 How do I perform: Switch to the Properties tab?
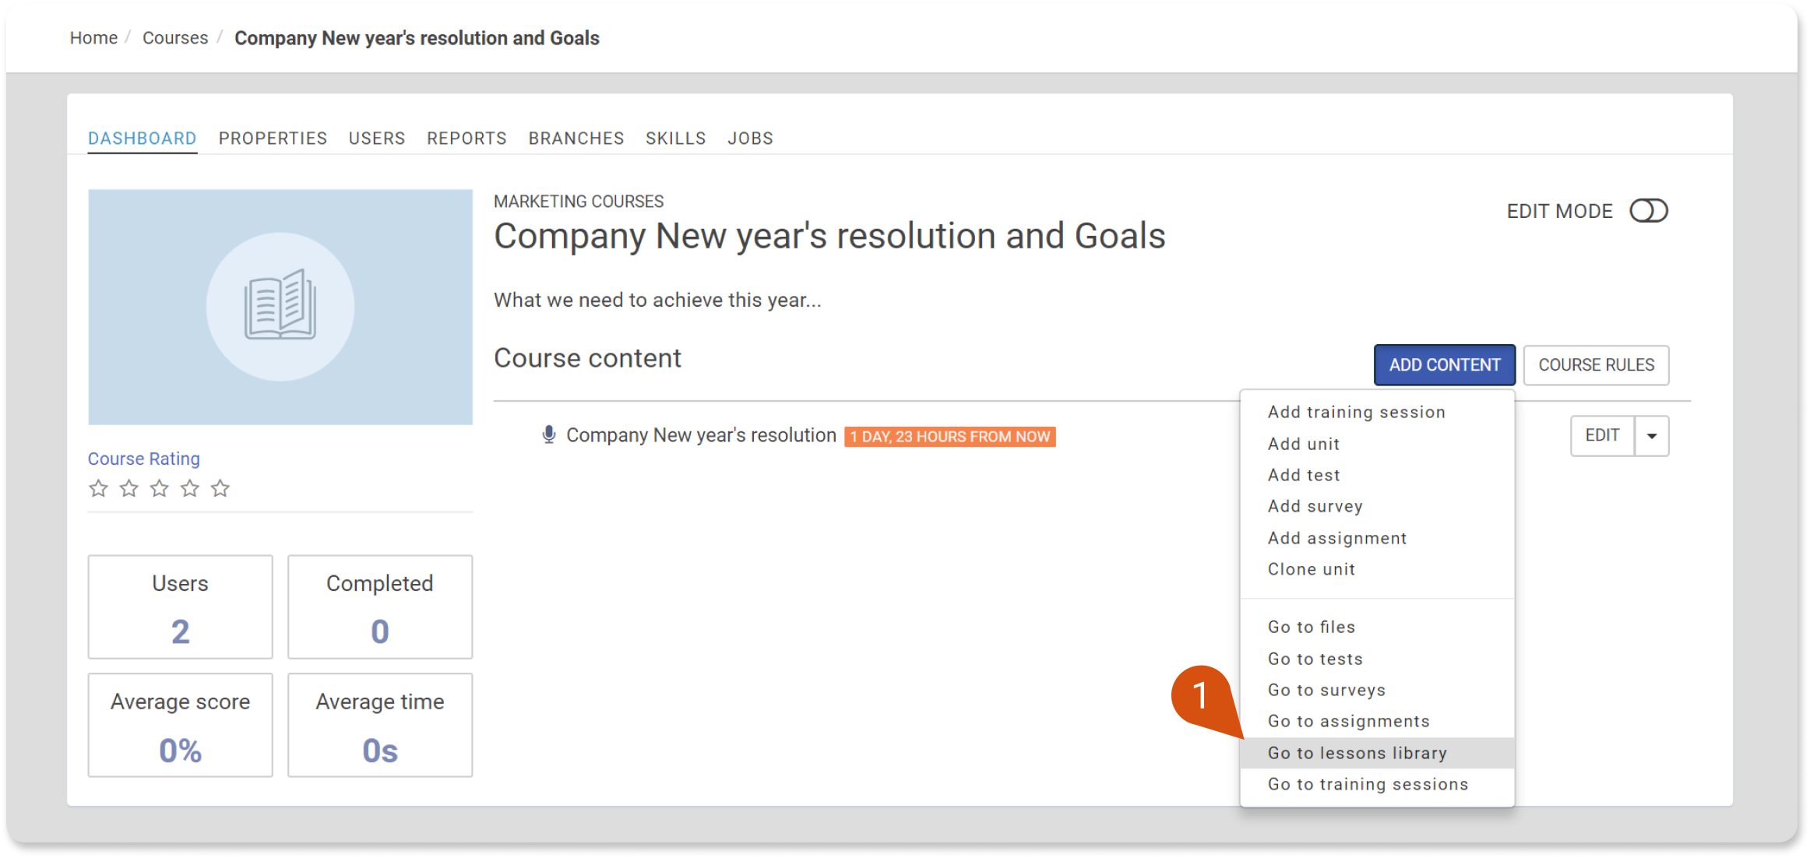coord(273,139)
